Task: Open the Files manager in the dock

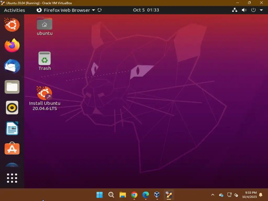Action: click(12, 87)
